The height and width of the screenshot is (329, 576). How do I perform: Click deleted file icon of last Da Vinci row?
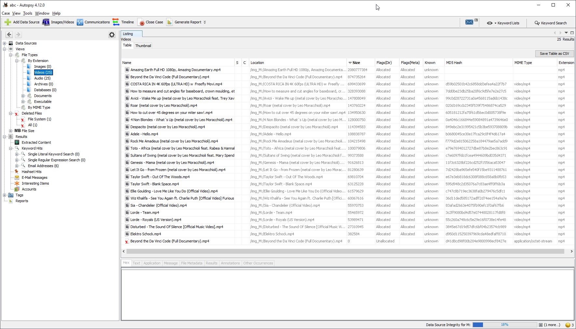coord(127,241)
